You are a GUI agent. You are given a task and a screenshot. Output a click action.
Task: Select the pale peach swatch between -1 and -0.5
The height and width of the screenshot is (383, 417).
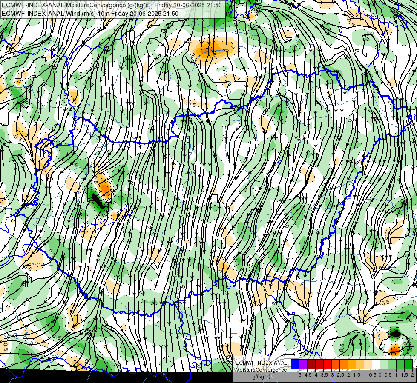pos(368,364)
